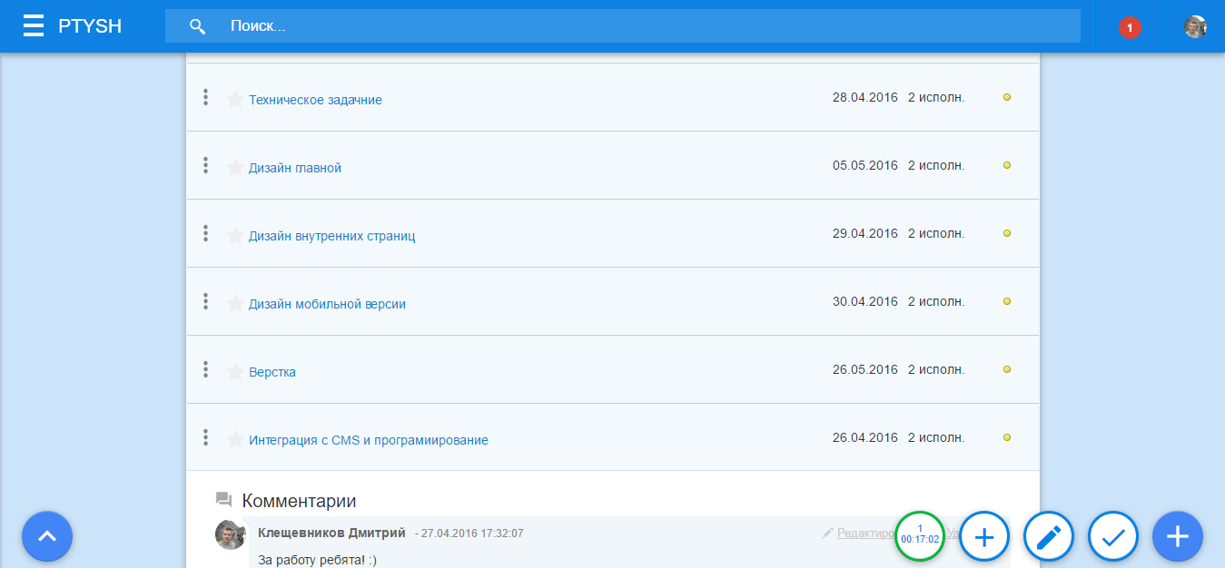The image size is (1225, 568).
Task: Click the PTYSH logo text
Action: click(x=90, y=26)
